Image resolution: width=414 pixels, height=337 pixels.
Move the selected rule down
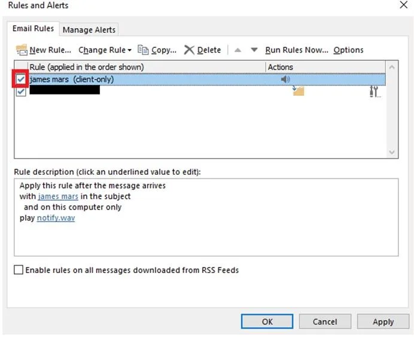coord(254,50)
